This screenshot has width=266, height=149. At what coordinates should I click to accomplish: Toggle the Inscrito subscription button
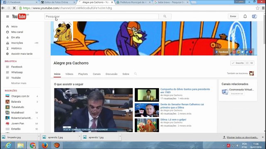[x=238, y=63]
